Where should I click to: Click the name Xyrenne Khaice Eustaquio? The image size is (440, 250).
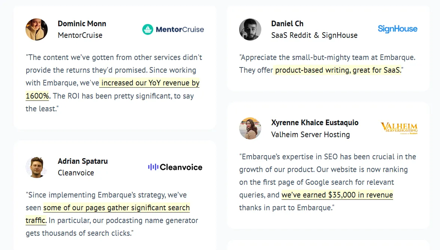point(315,123)
